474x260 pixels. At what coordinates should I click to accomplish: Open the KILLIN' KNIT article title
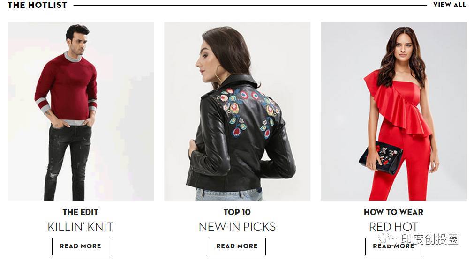pyautogui.click(x=81, y=227)
